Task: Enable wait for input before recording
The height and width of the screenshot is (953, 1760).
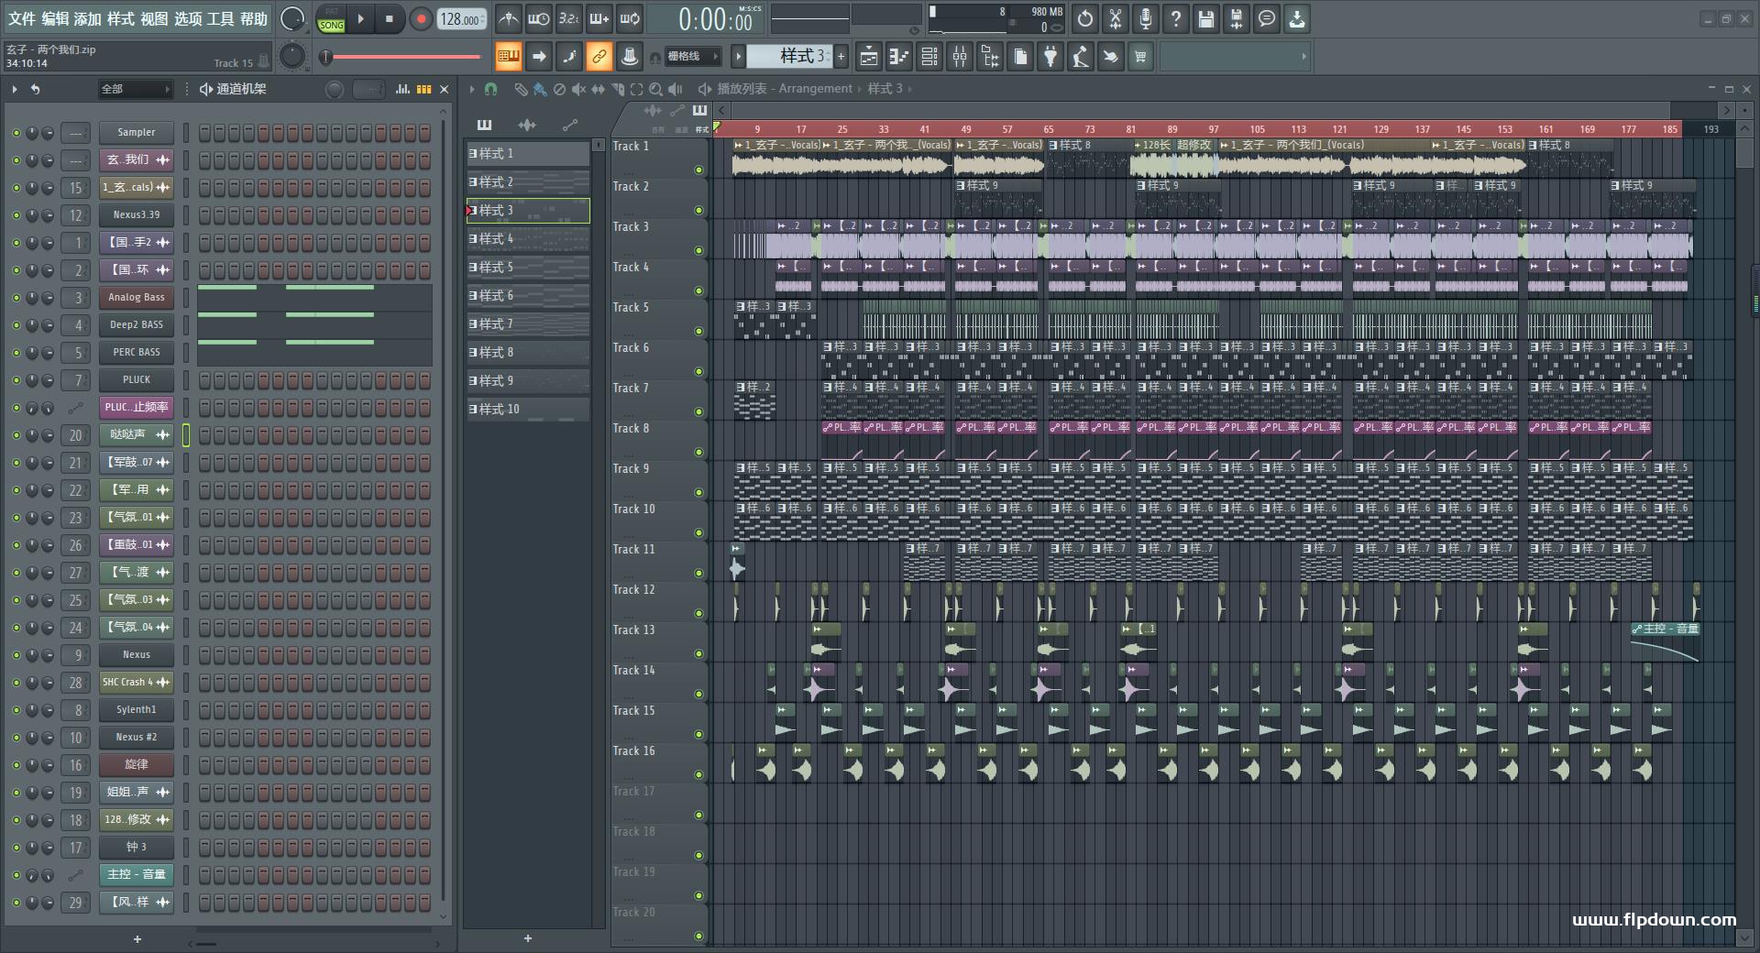Action: coord(538,18)
